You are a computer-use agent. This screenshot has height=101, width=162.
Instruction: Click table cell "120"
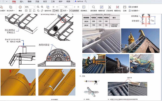pyautogui.click(x=106, y=21)
